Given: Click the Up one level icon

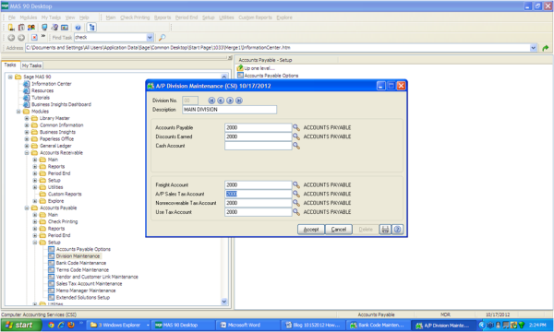Looking at the screenshot, I should tap(240, 68).
